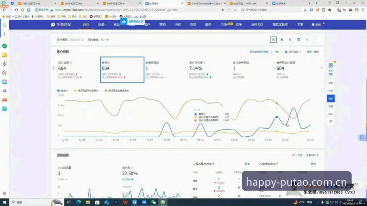Click the 实时 item in the right sidebar
Screen dimensions: 367x206
(331, 83)
